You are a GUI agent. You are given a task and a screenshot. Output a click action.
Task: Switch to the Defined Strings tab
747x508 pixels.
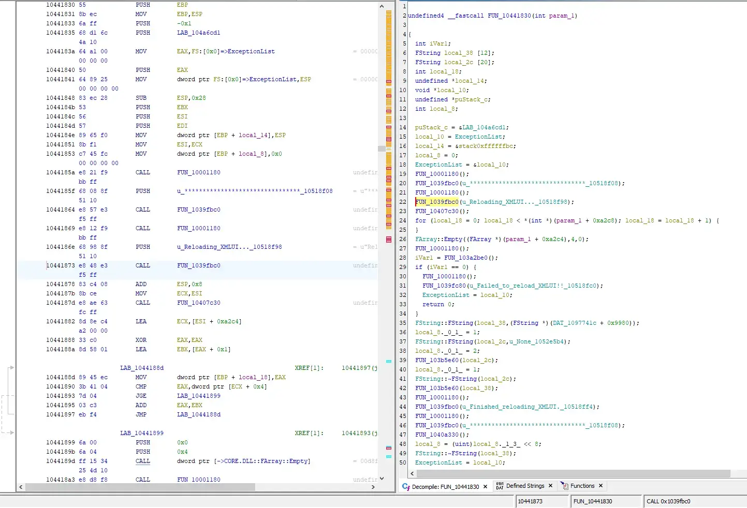(525, 486)
